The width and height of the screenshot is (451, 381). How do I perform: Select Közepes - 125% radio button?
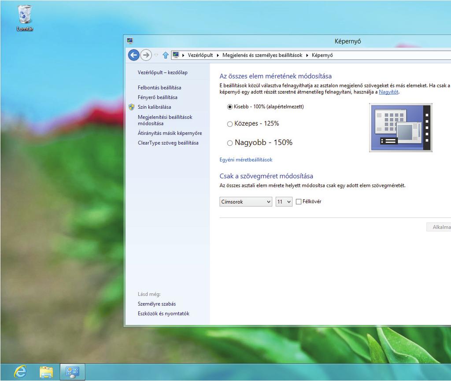pos(230,124)
